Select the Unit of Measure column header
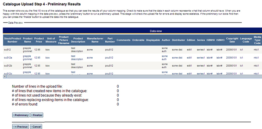 (51, 40)
